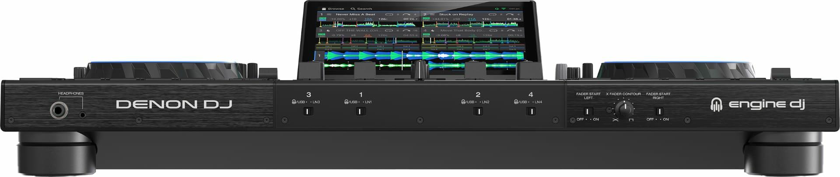Select the OFF THE WALL track title
Screen dimensions: 840x177
click(359, 31)
